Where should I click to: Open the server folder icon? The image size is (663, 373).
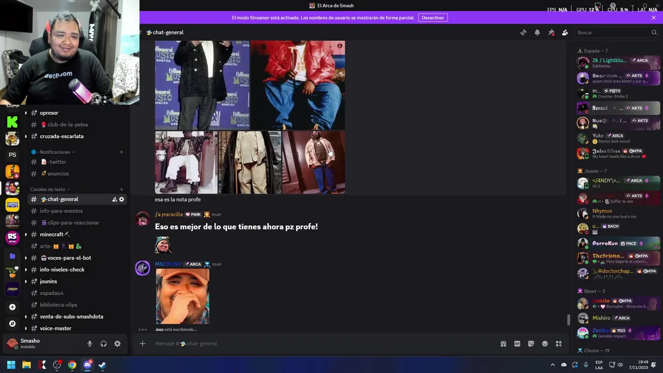[12, 256]
